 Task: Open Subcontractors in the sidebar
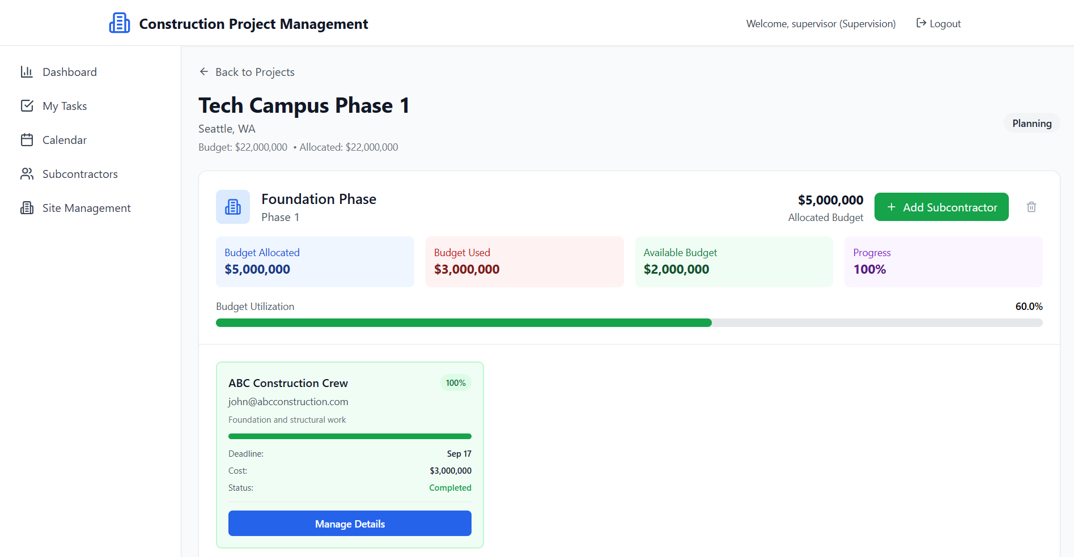[x=80, y=174]
